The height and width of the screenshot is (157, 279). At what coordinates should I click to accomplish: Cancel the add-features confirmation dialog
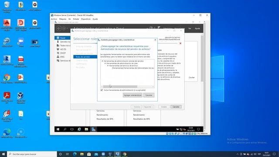[149, 95]
